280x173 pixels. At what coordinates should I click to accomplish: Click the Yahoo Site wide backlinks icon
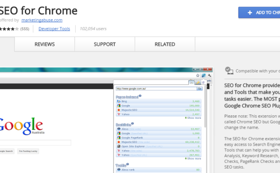tap(119, 150)
